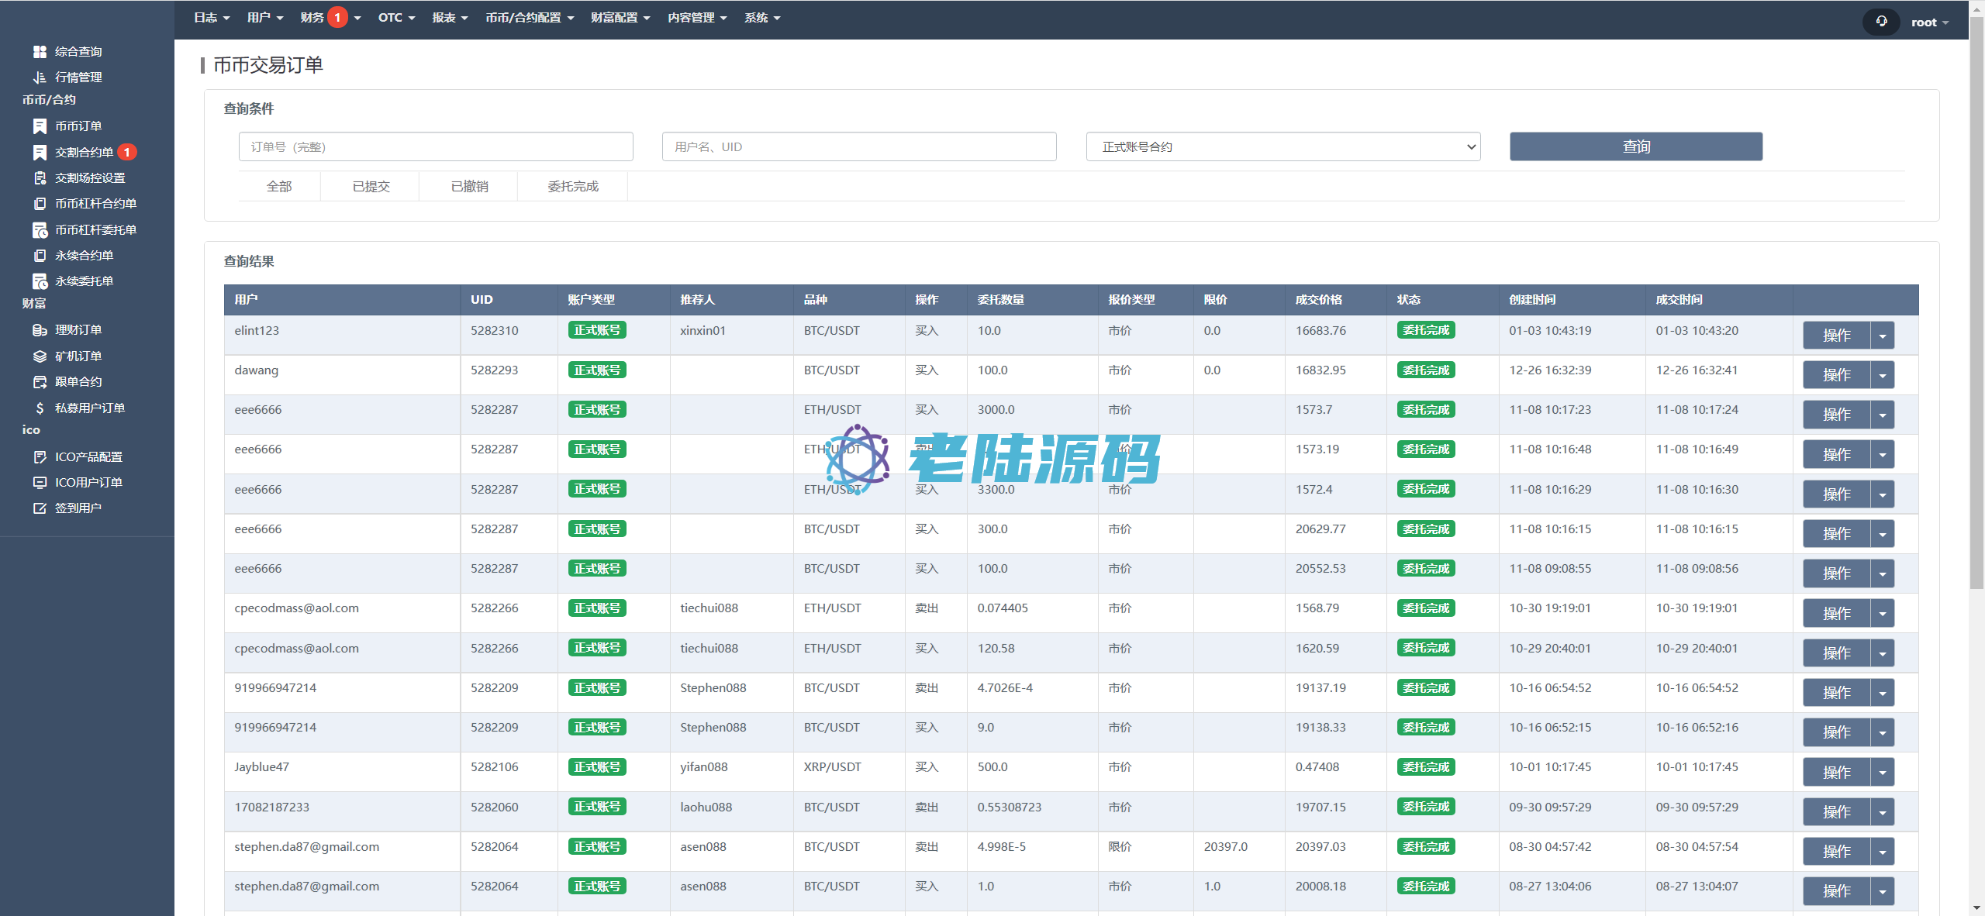Click the 行情管理 chart icon
Viewport: 1985px width, 916px height.
pyautogui.click(x=40, y=77)
